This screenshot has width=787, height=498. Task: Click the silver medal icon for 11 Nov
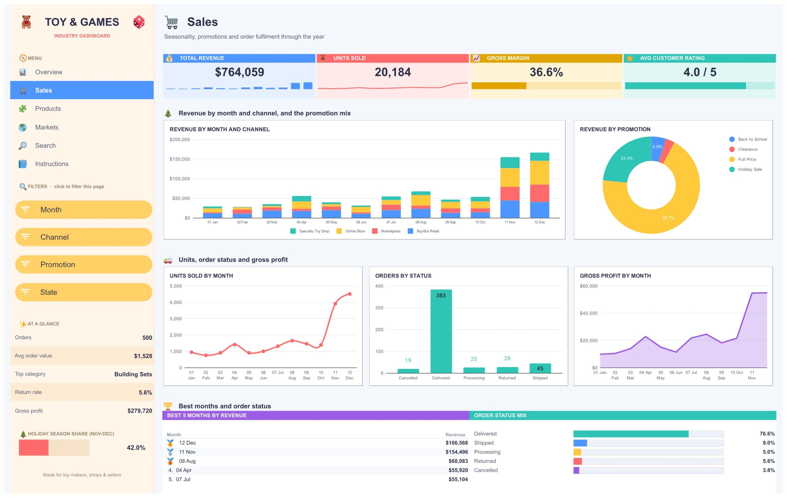pos(170,452)
